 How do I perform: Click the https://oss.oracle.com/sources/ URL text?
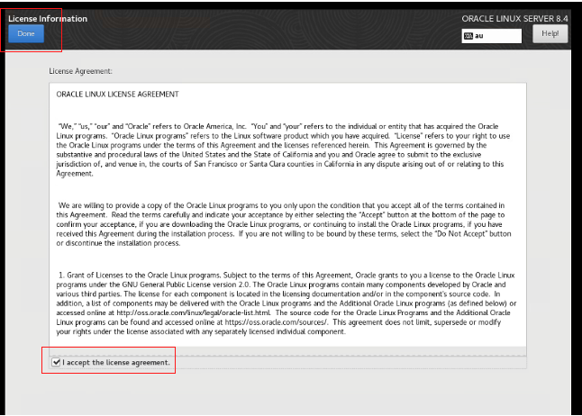[276, 322]
